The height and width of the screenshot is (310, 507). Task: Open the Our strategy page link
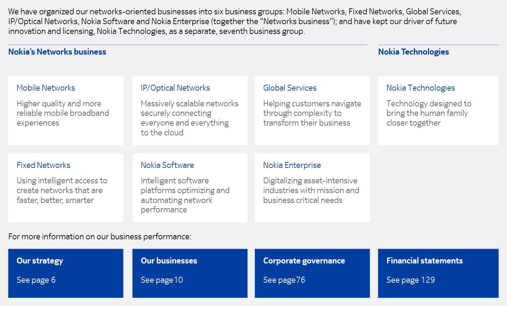tap(40, 261)
